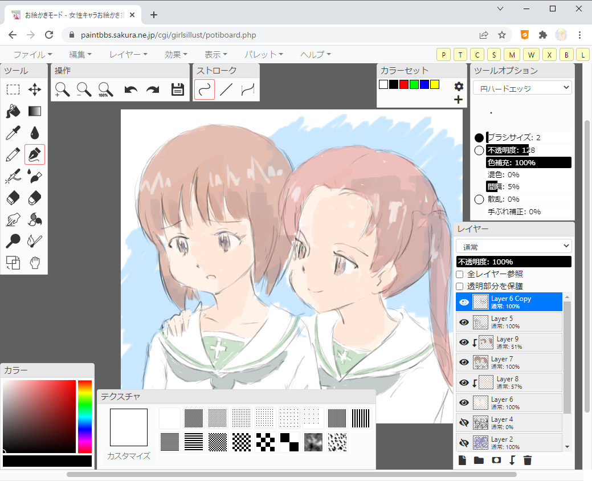Click the カスタマイズ texture button
The height and width of the screenshot is (481, 592).
[x=129, y=456]
